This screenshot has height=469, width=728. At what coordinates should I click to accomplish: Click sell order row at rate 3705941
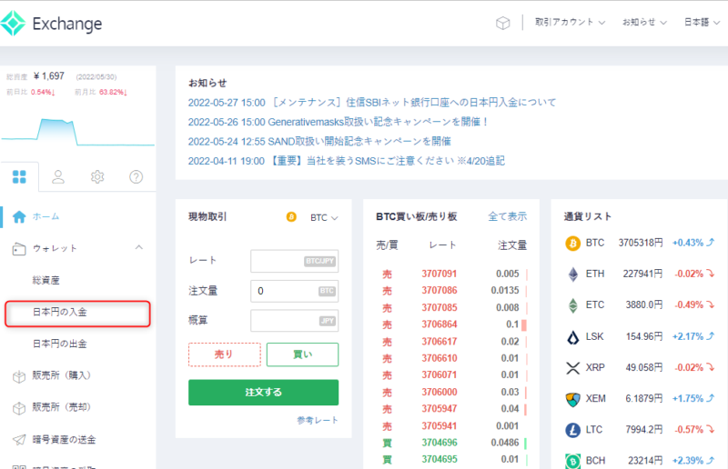point(451,426)
